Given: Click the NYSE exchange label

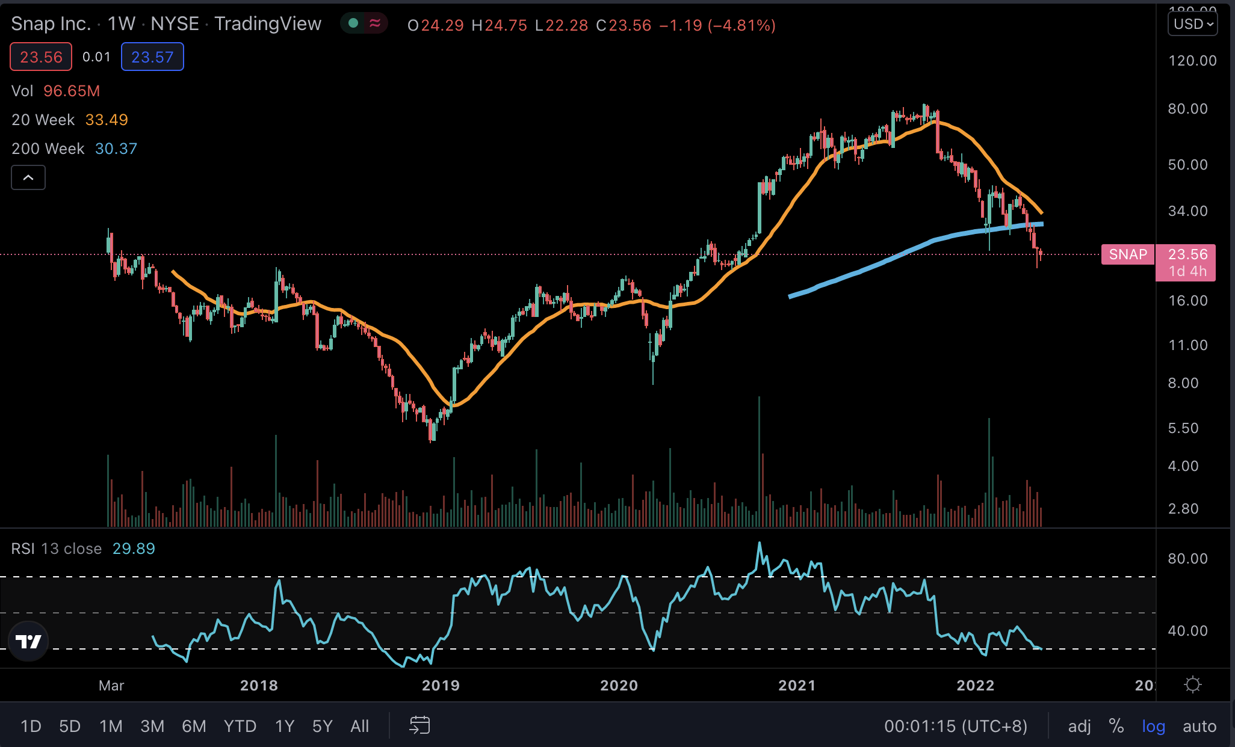Looking at the screenshot, I should 175,23.
